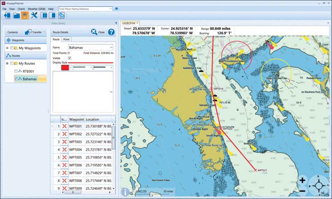The height and width of the screenshot is (199, 332).
Task: Uncheck the Bahamas route checkbox
Action: (x=16, y=79)
